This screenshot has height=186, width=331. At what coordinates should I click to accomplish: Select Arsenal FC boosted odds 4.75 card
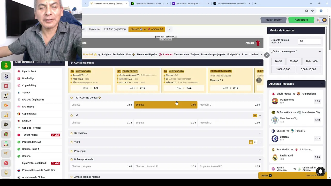pos(91,88)
